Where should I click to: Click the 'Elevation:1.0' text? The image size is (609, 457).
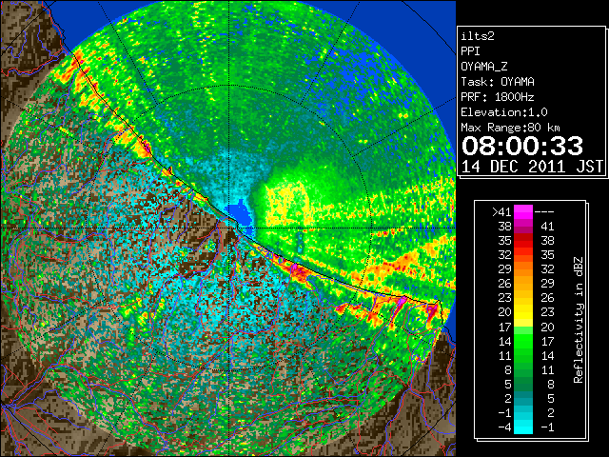(x=504, y=112)
